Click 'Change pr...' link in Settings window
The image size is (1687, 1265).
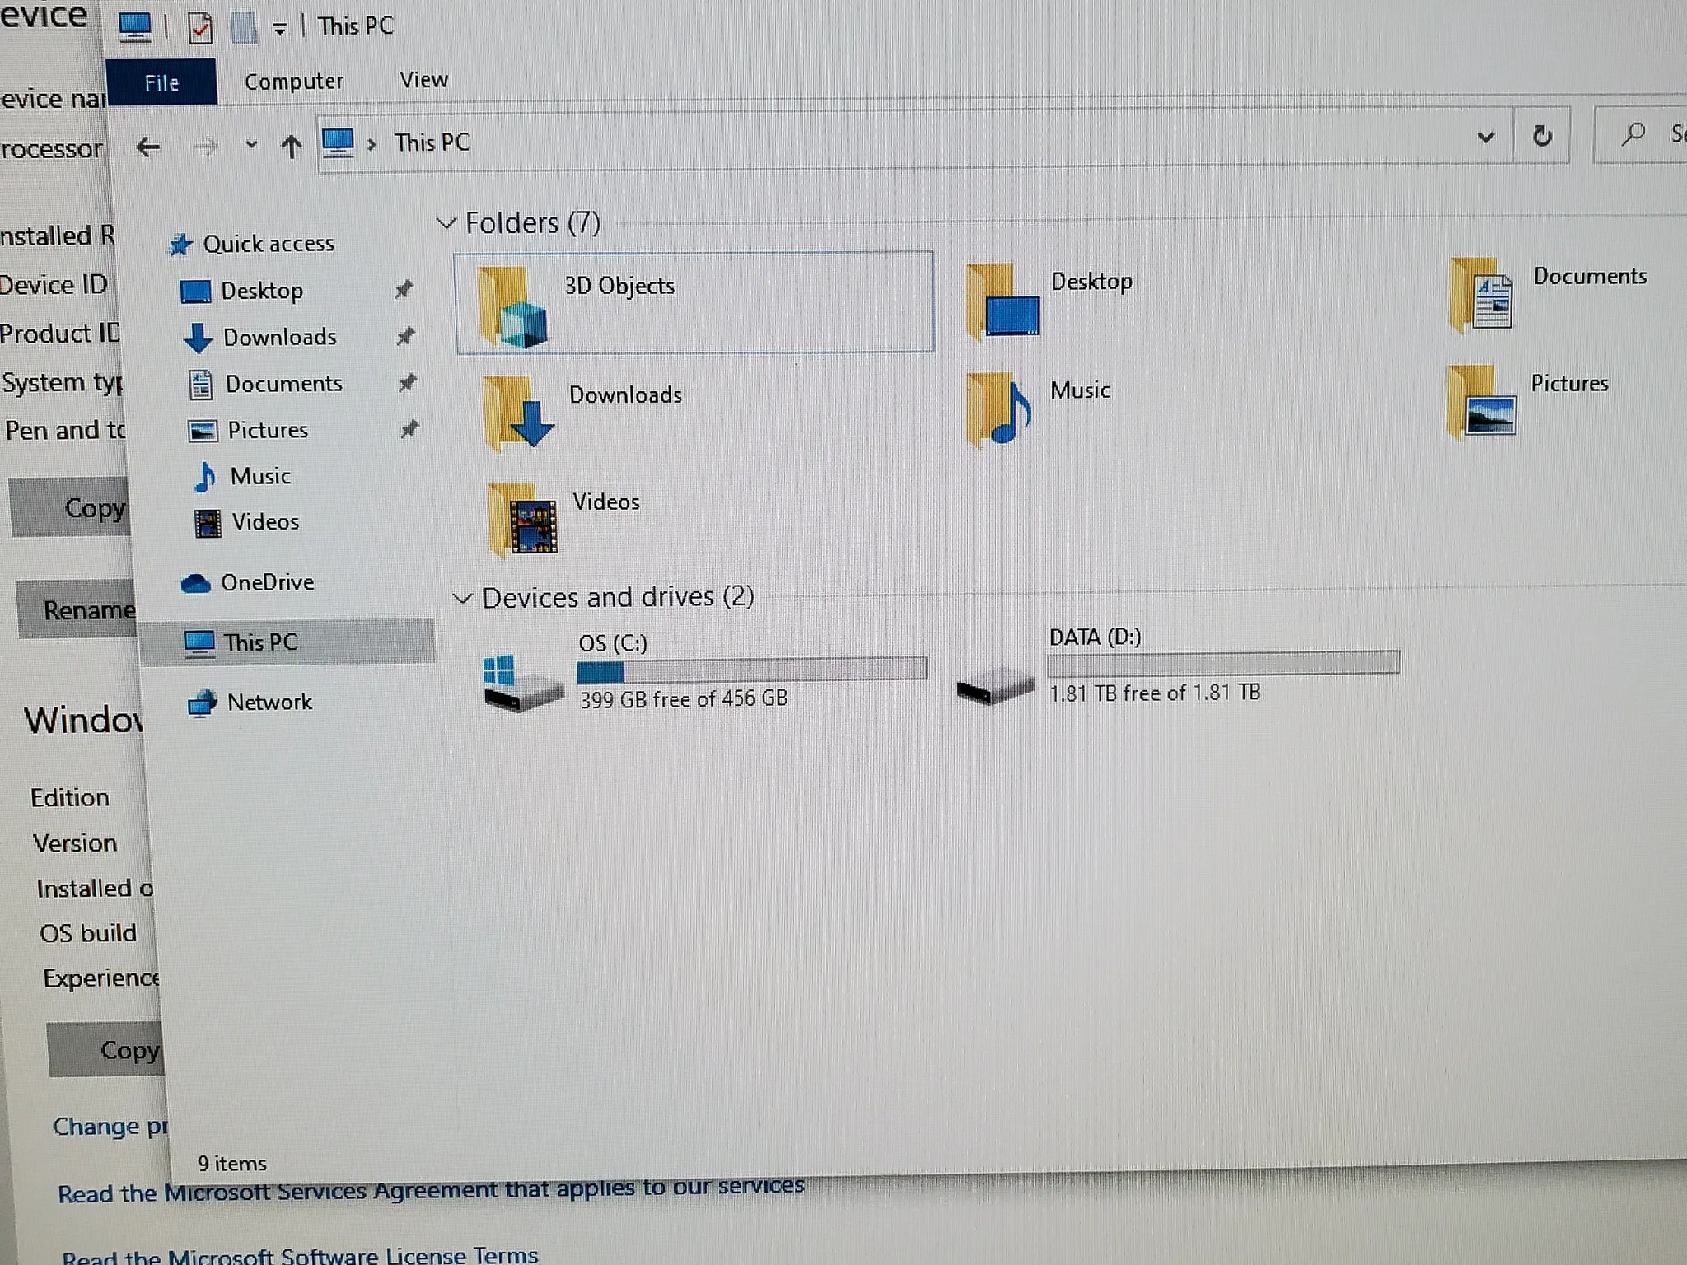click(110, 1126)
